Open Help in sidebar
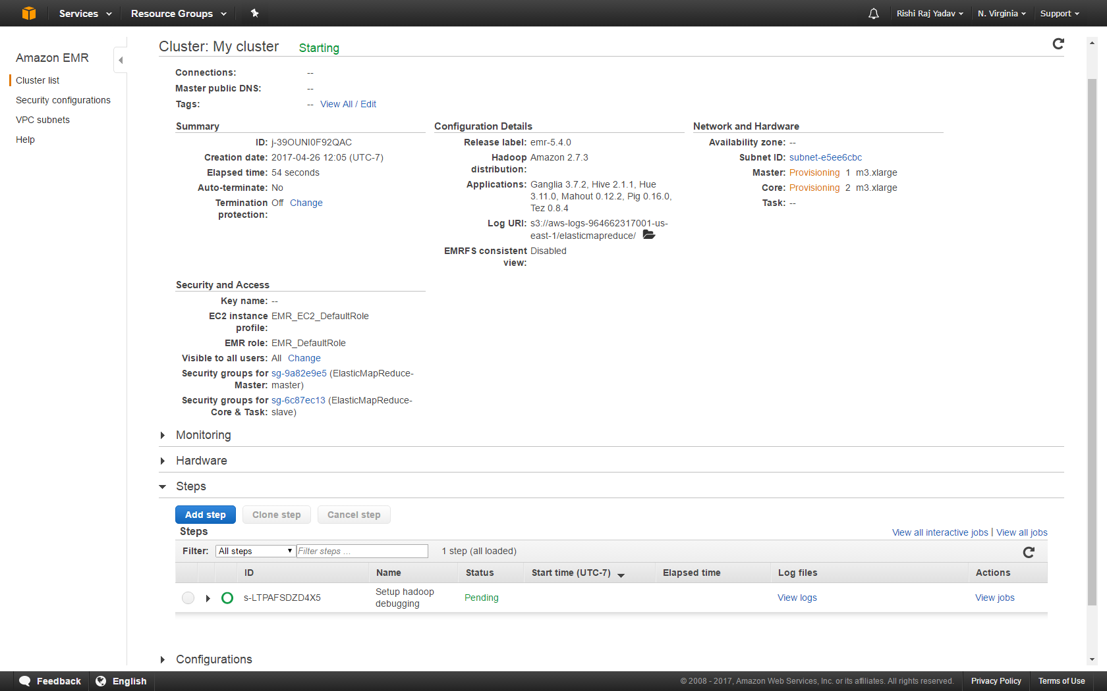Screen dimensions: 1107x691 25,140
